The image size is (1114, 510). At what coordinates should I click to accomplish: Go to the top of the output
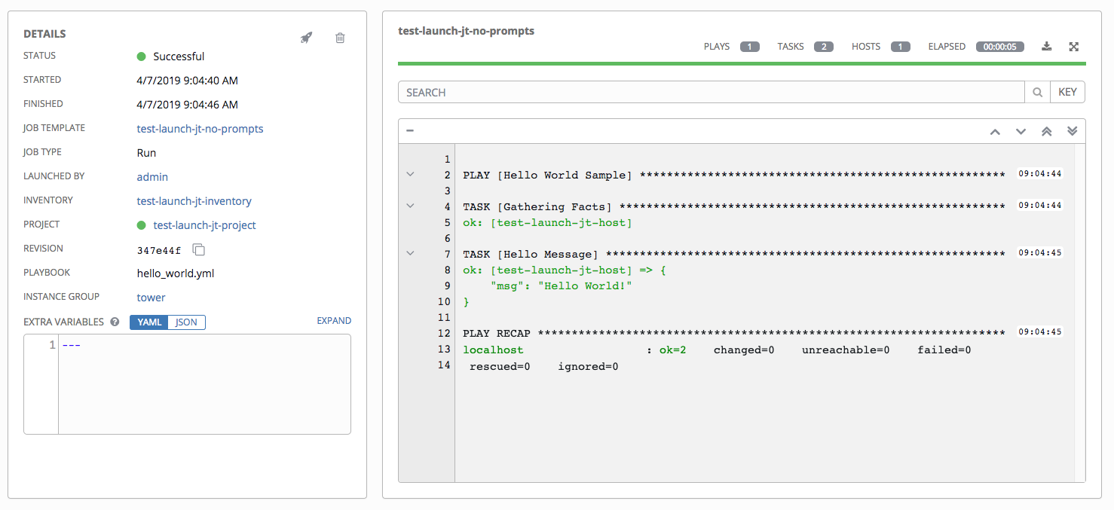pyautogui.click(x=1046, y=131)
